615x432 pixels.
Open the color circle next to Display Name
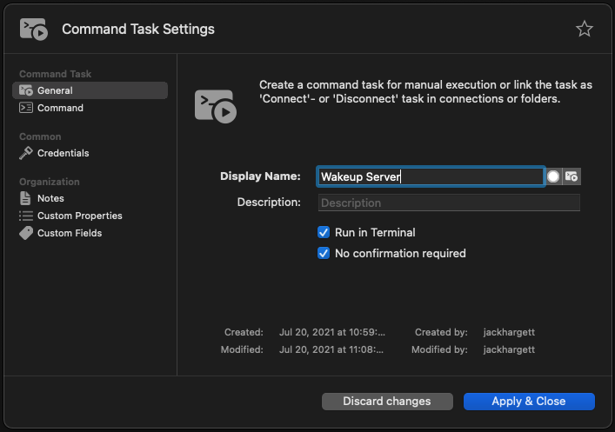(553, 176)
